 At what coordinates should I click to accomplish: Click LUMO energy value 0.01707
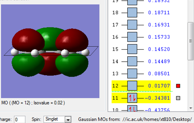159,86
